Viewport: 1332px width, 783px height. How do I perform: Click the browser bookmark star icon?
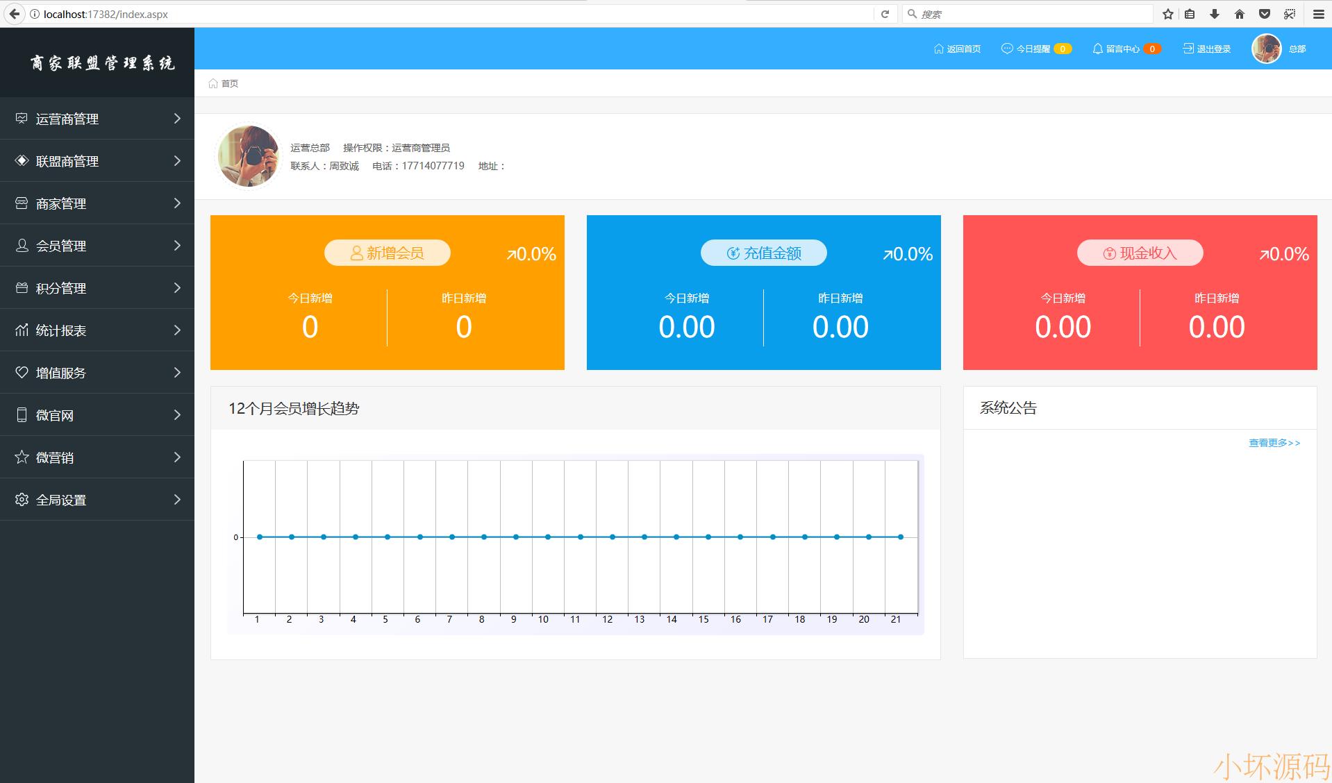(1168, 14)
